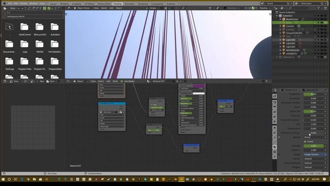This screenshot has height=186, width=330.
Task: Click the parent directory folder icon
Action: pos(9,27)
